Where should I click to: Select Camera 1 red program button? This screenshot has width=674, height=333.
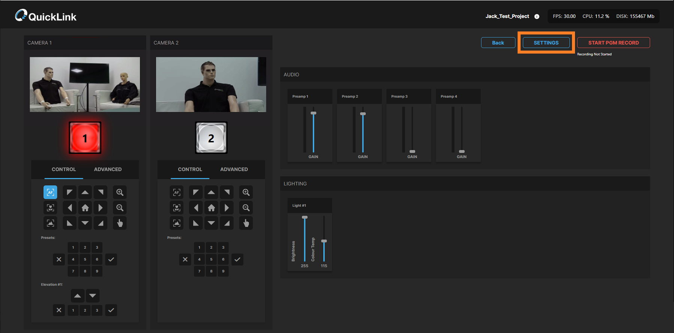click(85, 138)
